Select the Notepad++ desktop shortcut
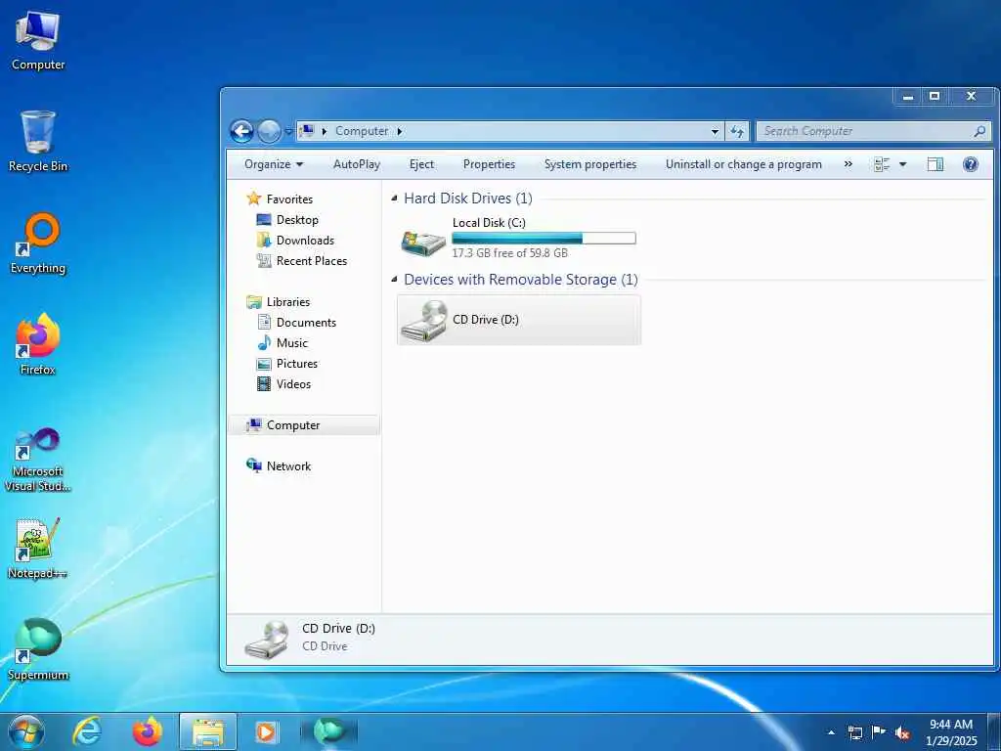 click(38, 548)
